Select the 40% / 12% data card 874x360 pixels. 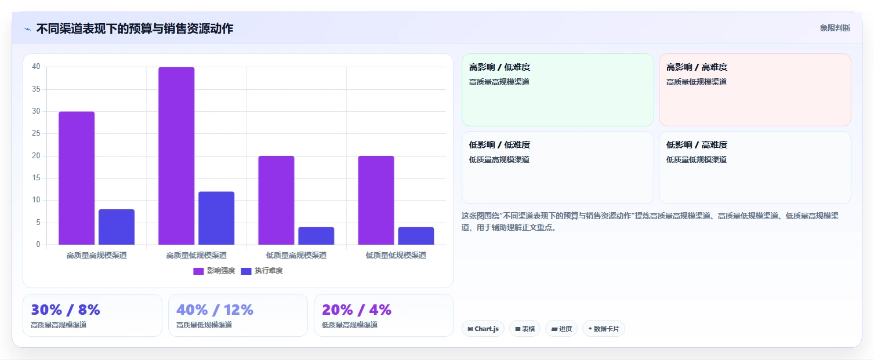[x=238, y=315]
